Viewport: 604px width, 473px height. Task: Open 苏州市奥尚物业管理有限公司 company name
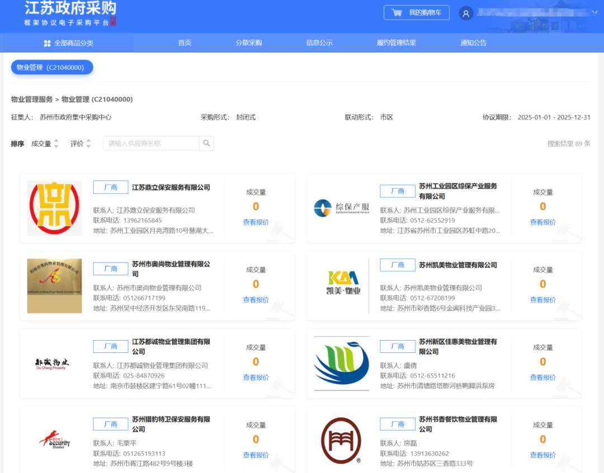[x=171, y=269]
